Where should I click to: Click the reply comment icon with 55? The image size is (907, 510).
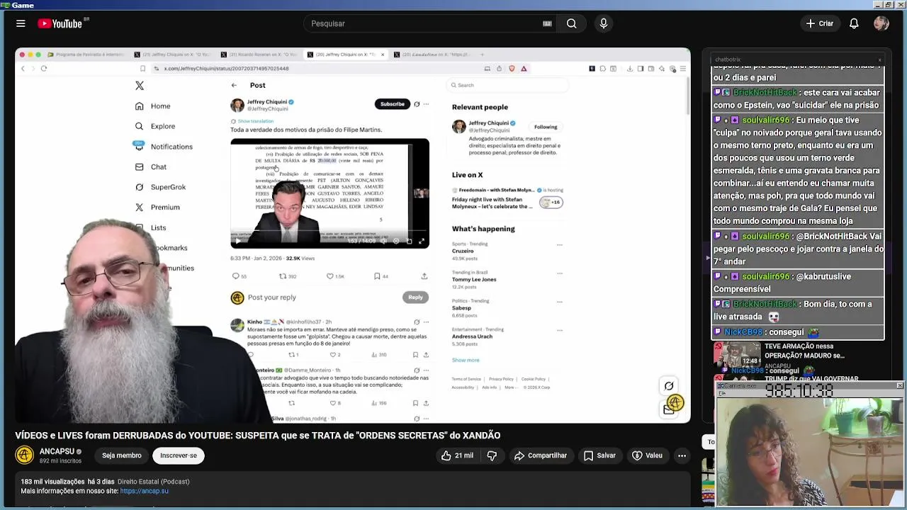tap(240, 276)
